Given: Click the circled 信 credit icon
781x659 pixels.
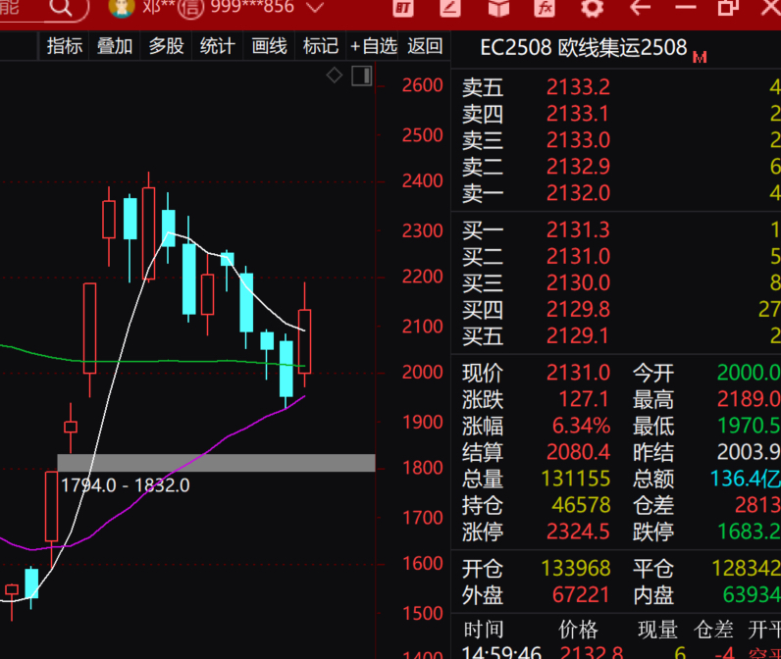Looking at the screenshot, I should tap(190, 8).
